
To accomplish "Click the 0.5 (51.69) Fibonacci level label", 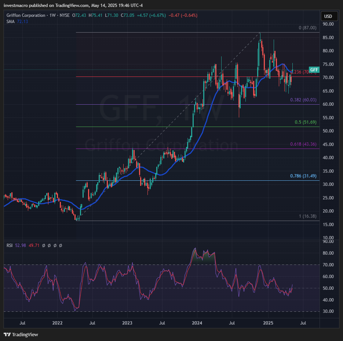I will (x=305, y=122).
